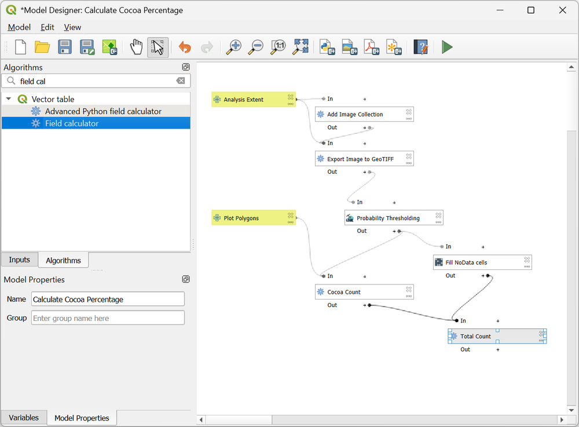
Task: Switch to the Variables tab
Action: pyautogui.click(x=24, y=417)
